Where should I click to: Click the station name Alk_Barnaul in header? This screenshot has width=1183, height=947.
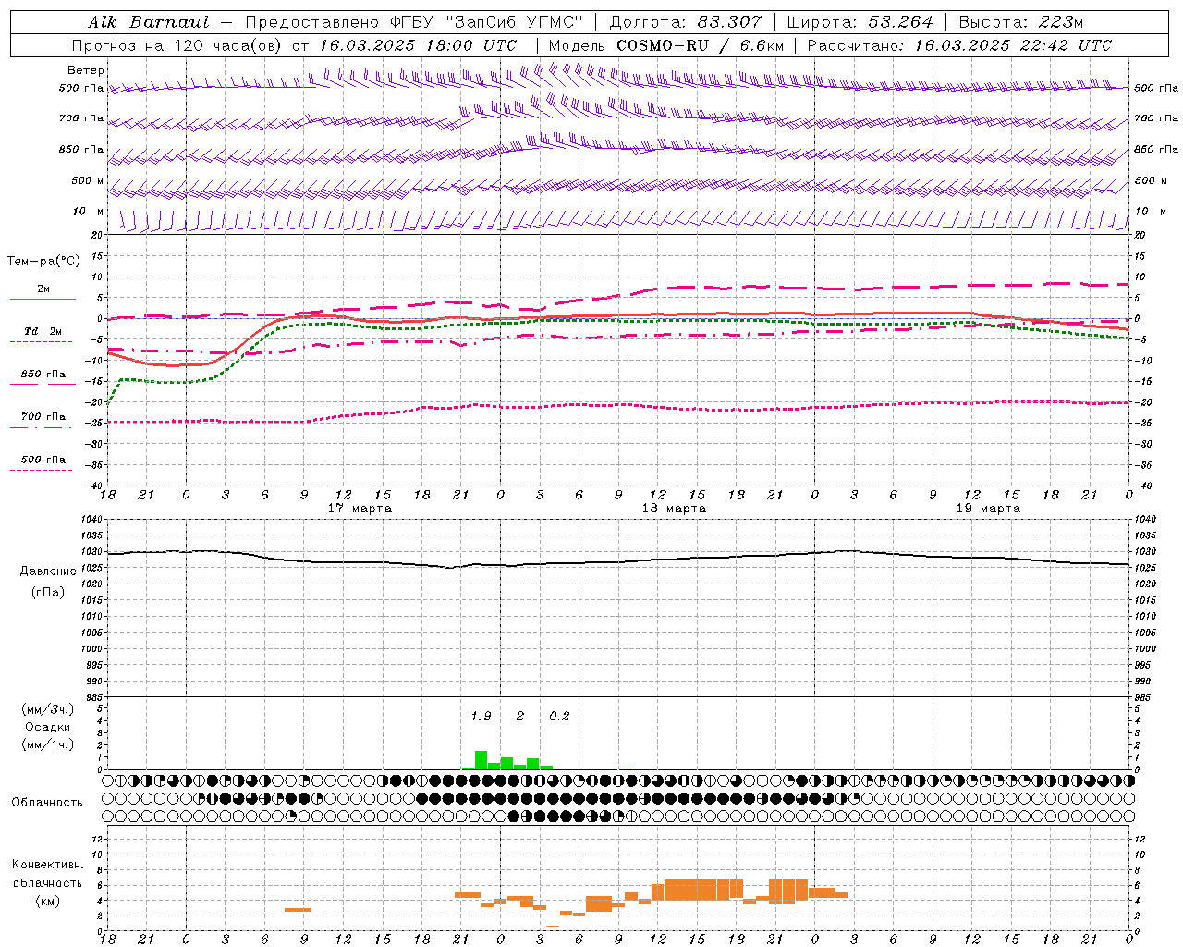[149, 22]
